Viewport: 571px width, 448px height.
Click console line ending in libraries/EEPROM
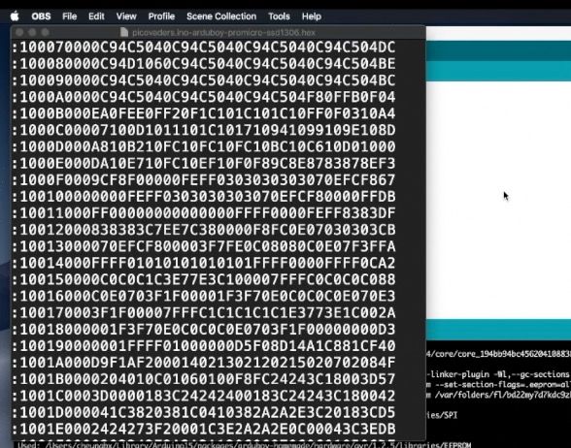[245, 444]
